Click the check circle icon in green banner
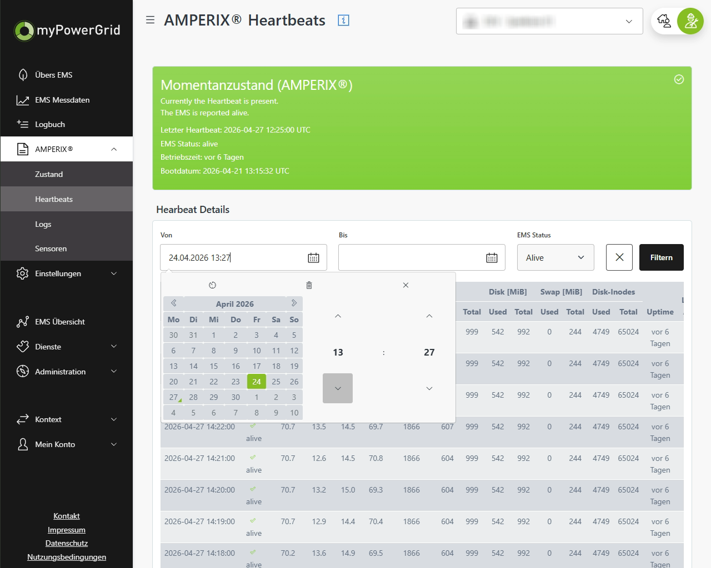Screen dimensions: 711x568 [679, 79]
